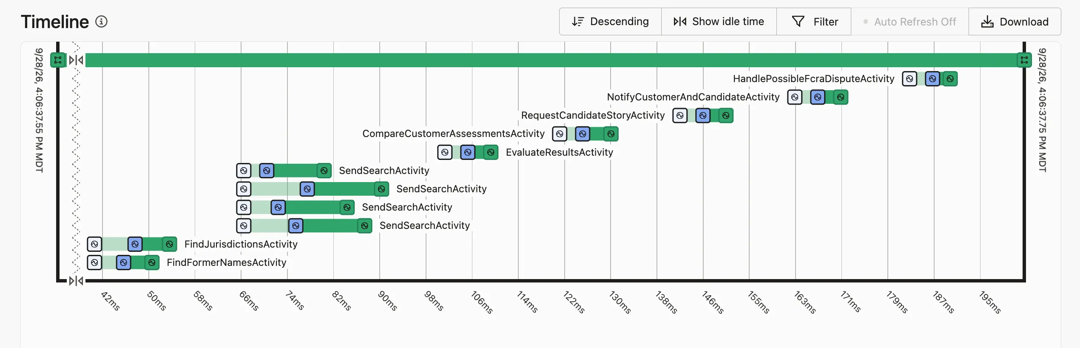
Task: Select the workflow execution green bar
Action: pos(551,60)
